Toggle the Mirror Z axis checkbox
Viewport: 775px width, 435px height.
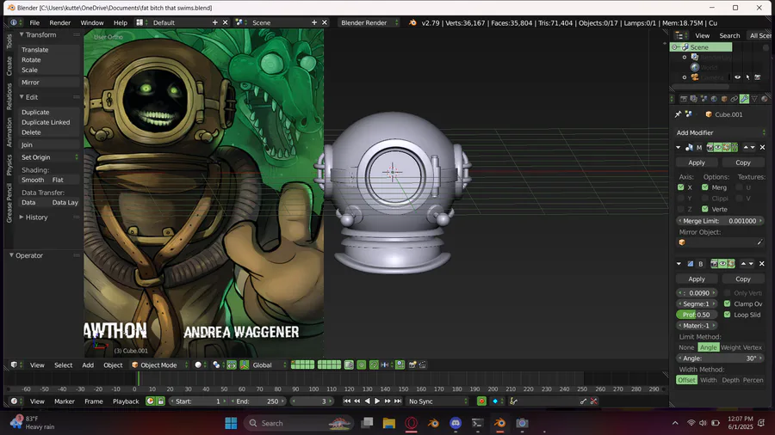click(x=680, y=209)
